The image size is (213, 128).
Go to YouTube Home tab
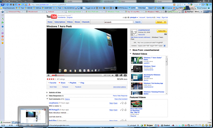tap(50, 22)
